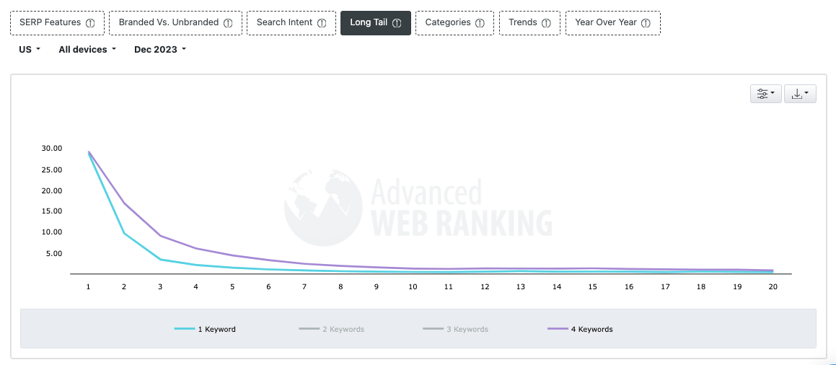836x365 pixels.
Task: Click the Trends info icon
Action: coord(546,23)
